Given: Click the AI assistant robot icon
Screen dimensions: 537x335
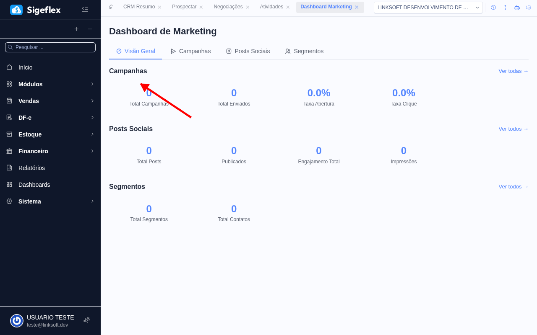Looking at the screenshot, I should 516,7.
